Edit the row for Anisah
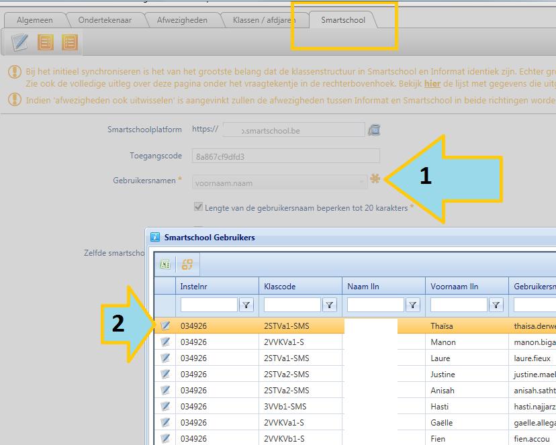 (165, 390)
